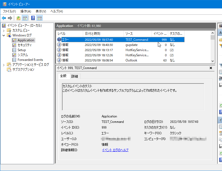Screen dimensions: 222x171
Task: Click the blue Help question mark icon
Action: [x=33, y=18]
